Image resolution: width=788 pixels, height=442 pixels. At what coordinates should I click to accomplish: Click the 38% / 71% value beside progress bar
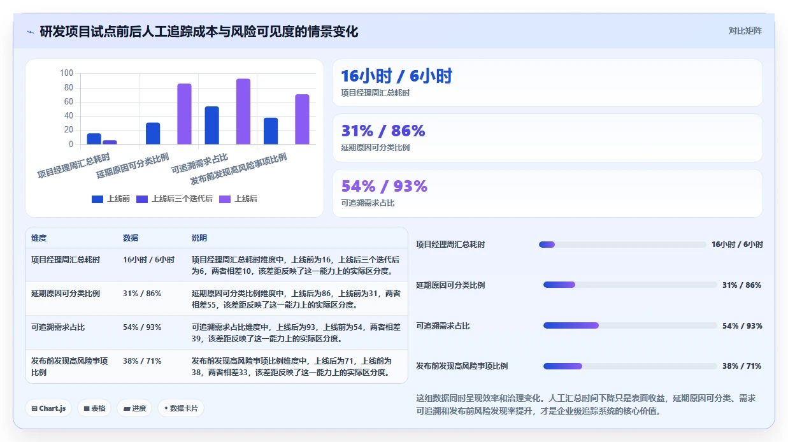tap(741, 366)
